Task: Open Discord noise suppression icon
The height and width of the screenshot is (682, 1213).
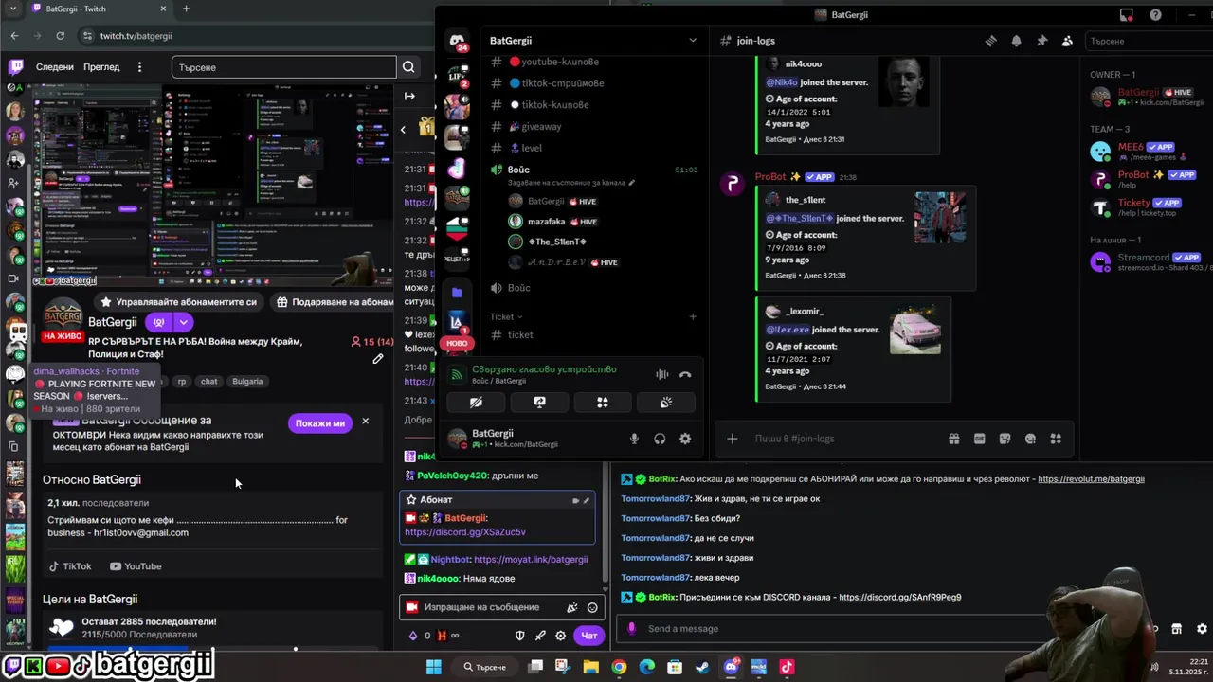Action: (x=662, y=375)
